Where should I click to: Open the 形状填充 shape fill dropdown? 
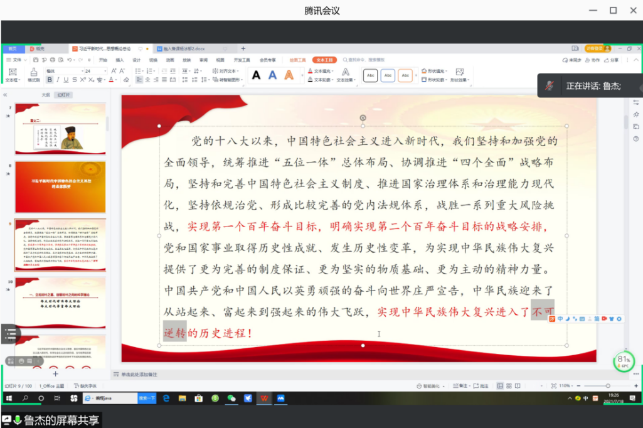tap(435, 71)
